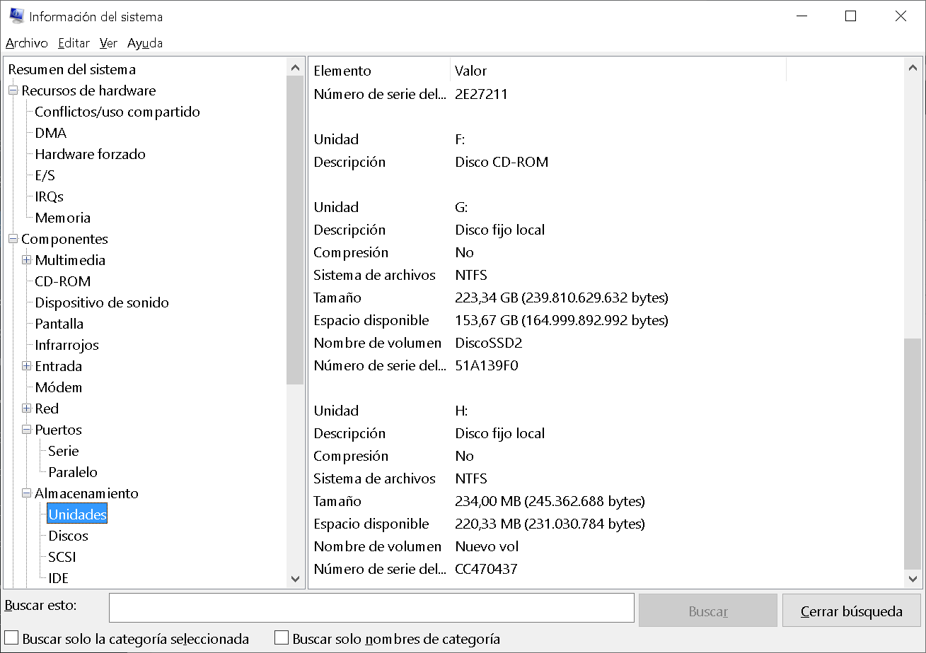Open the Ver menu
926x653 pixels.
point(108,43)
